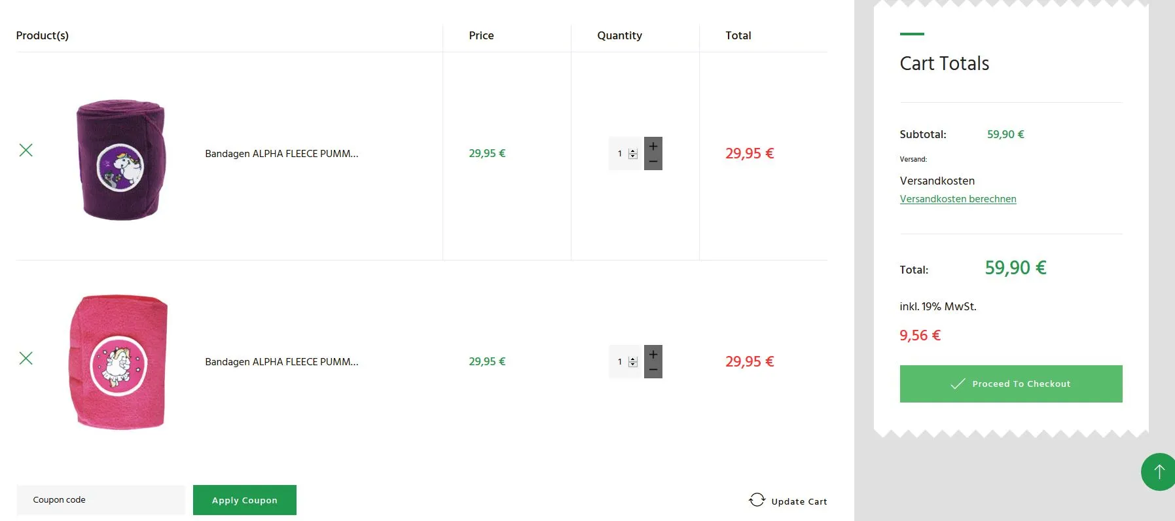
Task: Proceed To Checkout
Action: [x=1011, y=384]
